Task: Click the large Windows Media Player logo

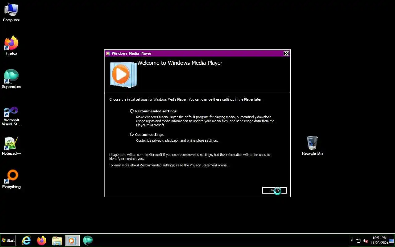Action: pyautogui.click(x=123, y=74)
